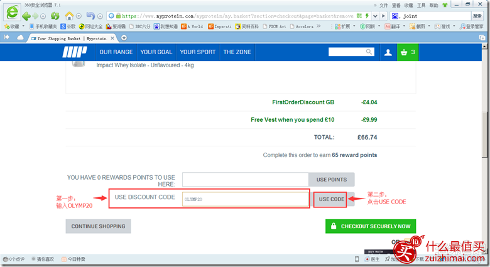This screenshot has height=267, width=490.
Task: Open a new tab with the plus button
Action: coord(124,38)
